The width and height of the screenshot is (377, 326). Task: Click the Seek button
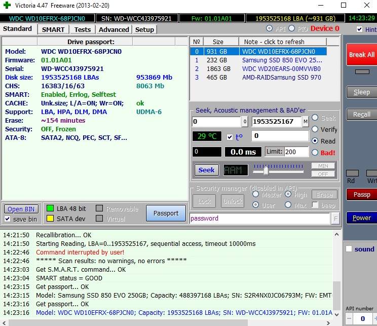tap(207, 170)
